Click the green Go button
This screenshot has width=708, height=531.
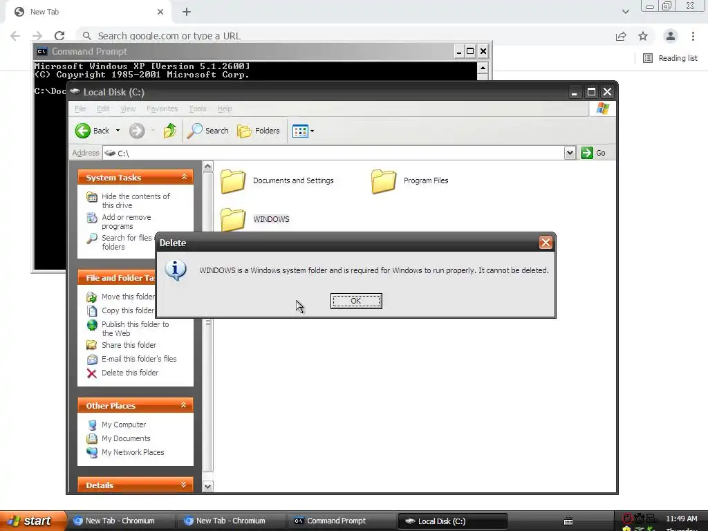pyautogui.click(x=593, y=153)
